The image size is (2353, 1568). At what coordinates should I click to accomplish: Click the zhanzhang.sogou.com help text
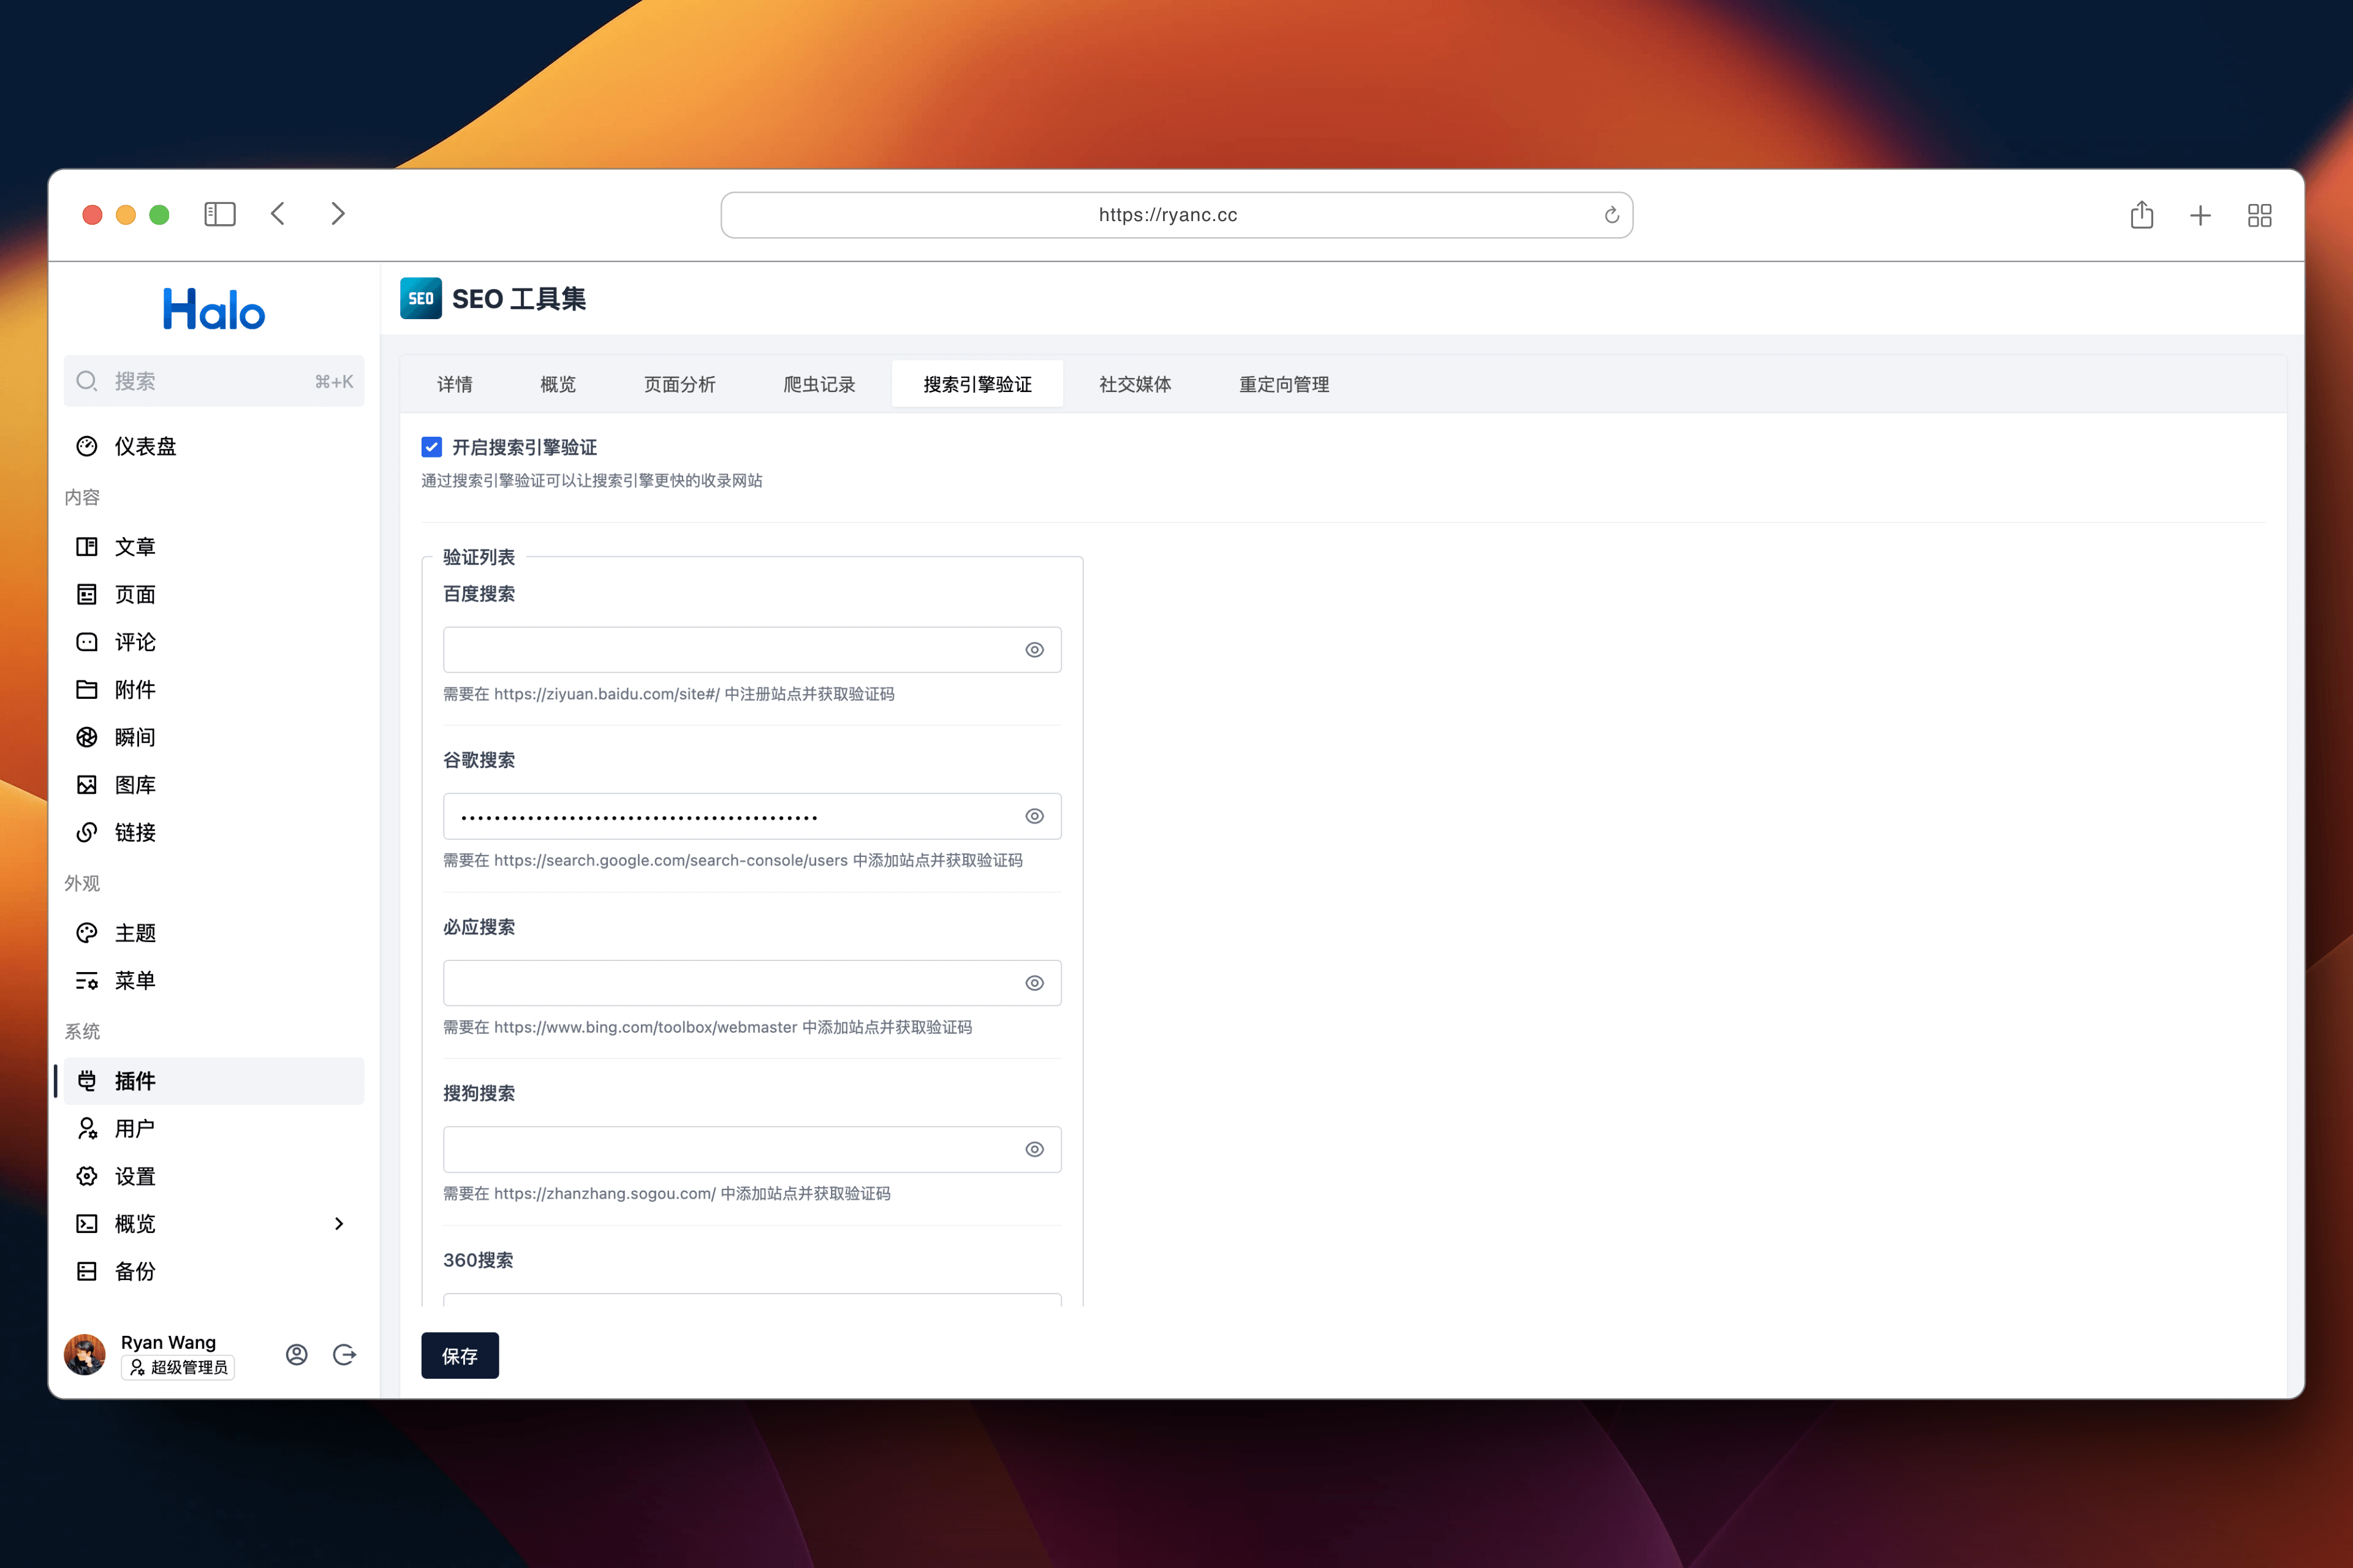point(666,1193)
